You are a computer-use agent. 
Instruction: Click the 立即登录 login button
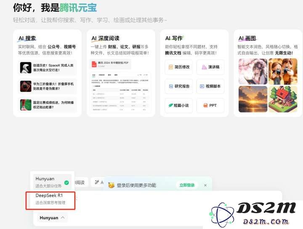[x=187, y=185]
